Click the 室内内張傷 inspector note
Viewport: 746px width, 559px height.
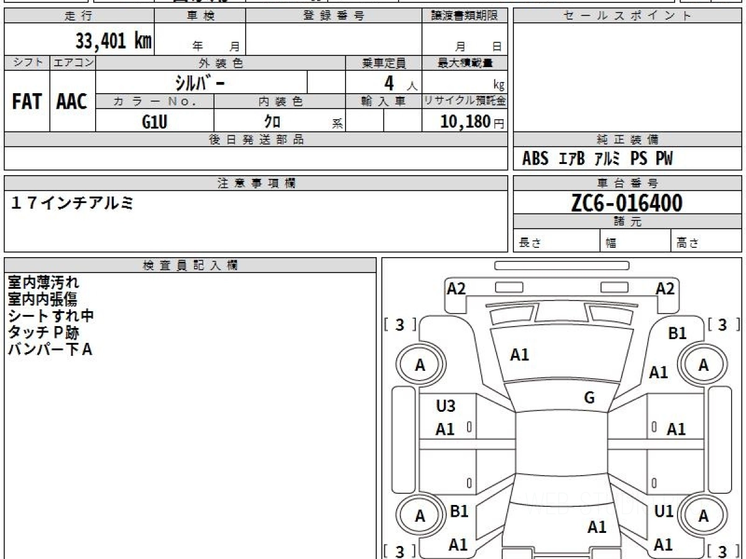coord(42,299)
